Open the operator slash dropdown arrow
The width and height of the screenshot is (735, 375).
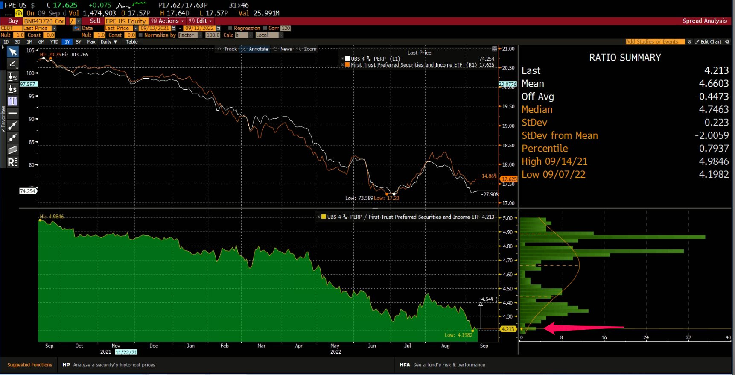[79, 21]
